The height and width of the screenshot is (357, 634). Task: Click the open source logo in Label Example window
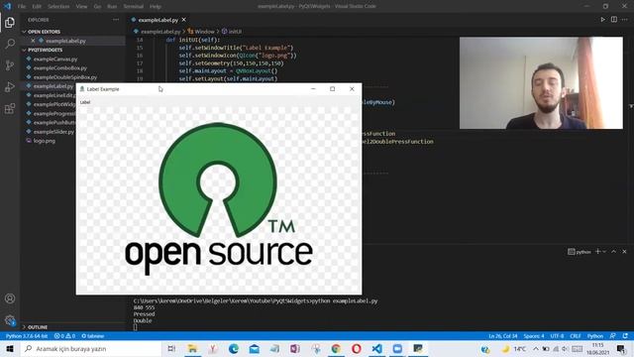[x=218, y=198]
